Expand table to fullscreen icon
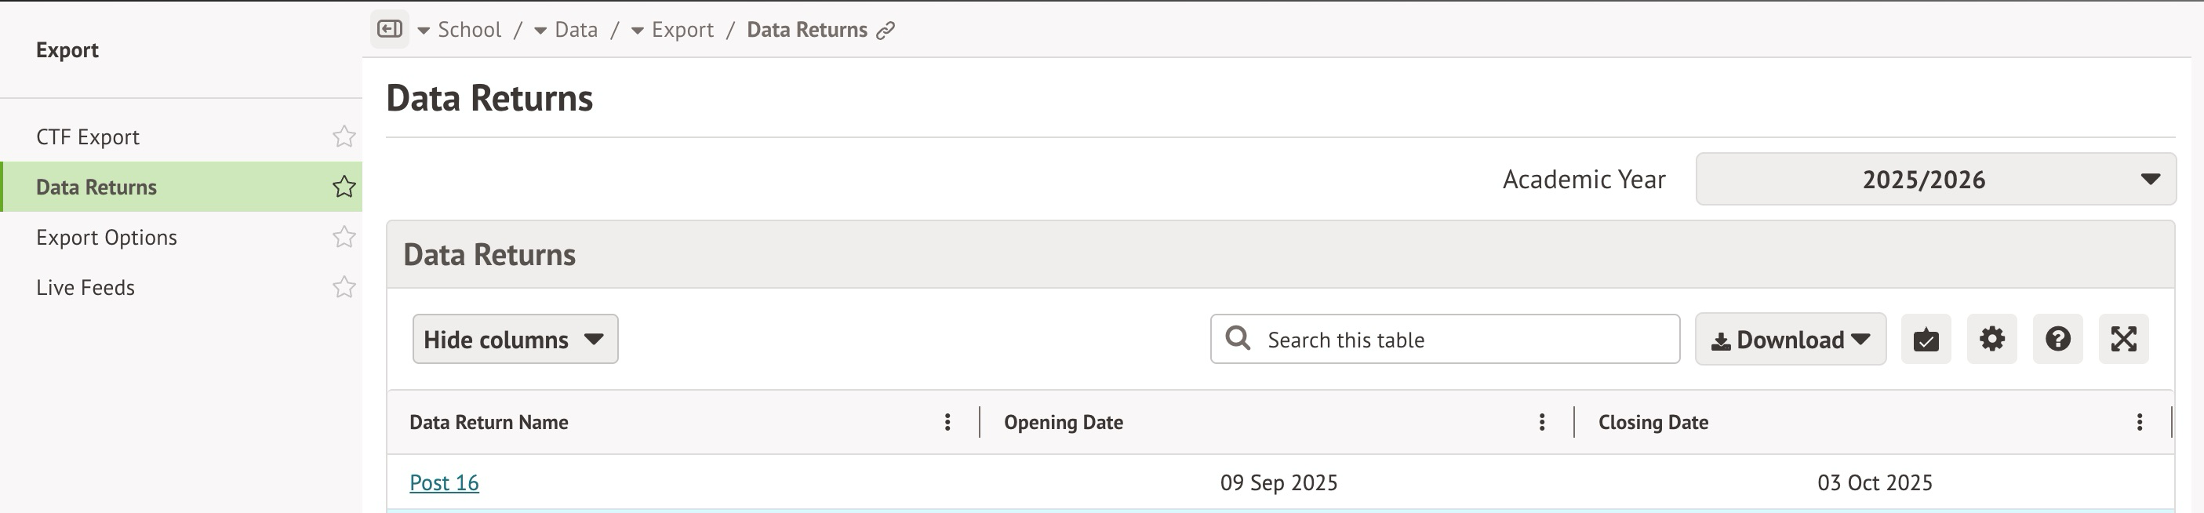Image resolution: width=2204 pixels, height=513 pixels. (2122, 340)
